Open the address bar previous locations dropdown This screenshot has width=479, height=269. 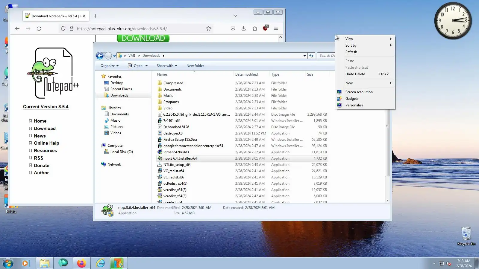(304, 56)
